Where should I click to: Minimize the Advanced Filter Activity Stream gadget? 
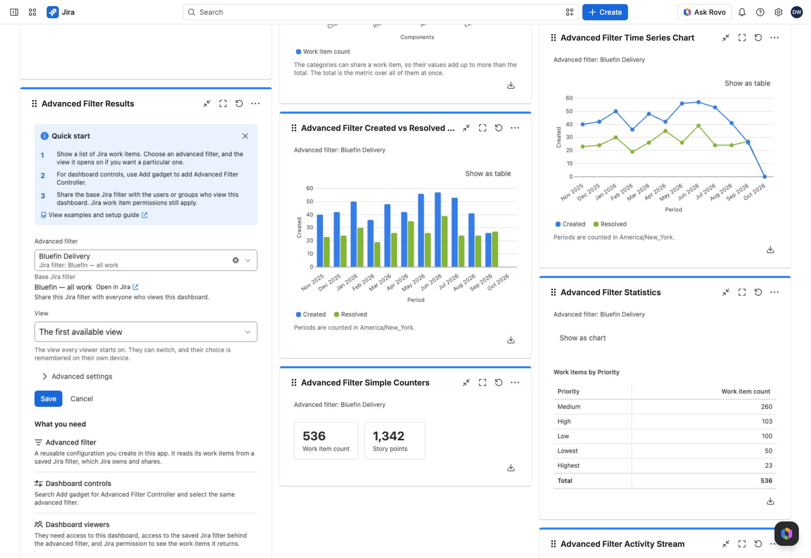pyautogui.click(x=726, y=544)
